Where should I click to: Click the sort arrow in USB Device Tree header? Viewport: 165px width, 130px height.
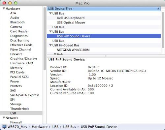coord(158,9)
